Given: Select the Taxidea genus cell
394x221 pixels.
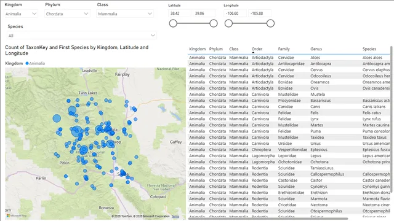Looking at the screenshot, I should click(x=317, y=138).
